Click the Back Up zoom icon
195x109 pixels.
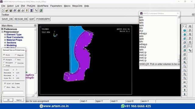tap(185, 70)
